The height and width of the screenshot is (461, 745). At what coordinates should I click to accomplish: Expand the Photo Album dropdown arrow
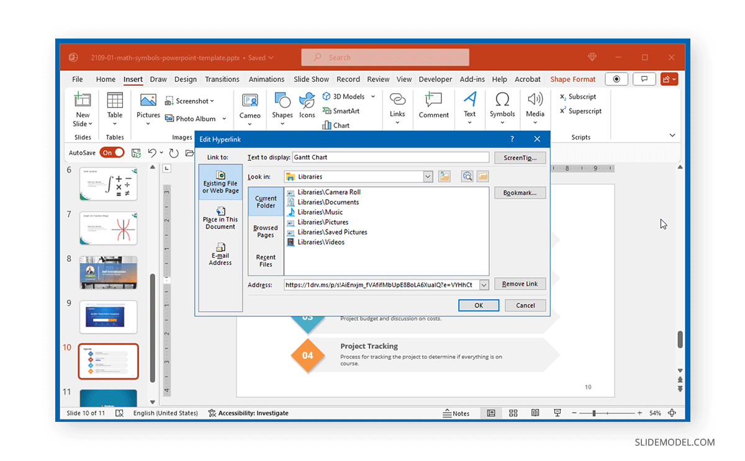click(x=224, y=119)
